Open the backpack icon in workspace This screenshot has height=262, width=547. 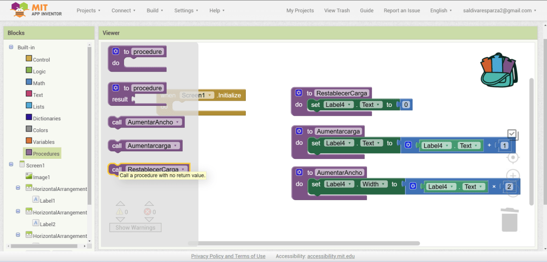(499, 70)
